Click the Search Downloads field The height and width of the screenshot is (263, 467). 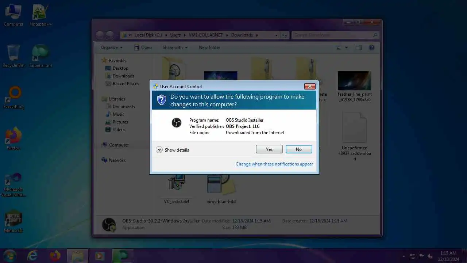(335, 35)
